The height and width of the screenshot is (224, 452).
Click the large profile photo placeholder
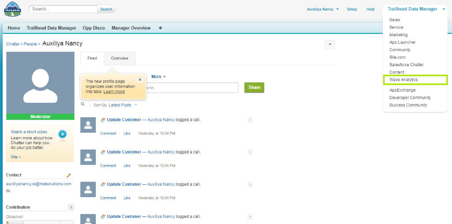[x=40, y=82]
